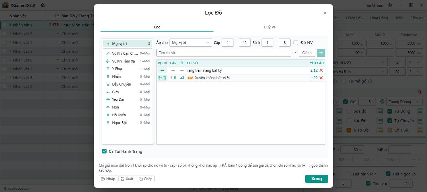This screenshot has height=192, width=427.
Task: Open the dropdown showing 10 beside Tiền >=
Action: pyautogui.click(x=401, y=184)
